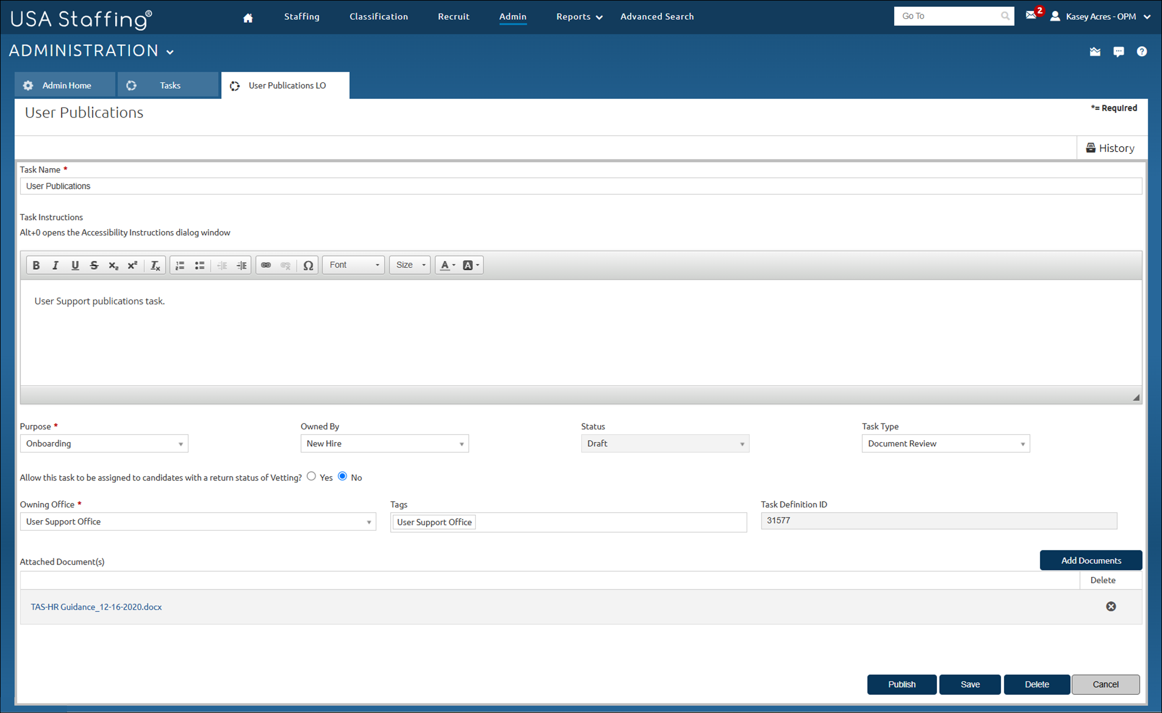This screenshot has height=713, width=1162.
Task: Click the Tags field with User Support Office
Action: [x=568, y=522]
